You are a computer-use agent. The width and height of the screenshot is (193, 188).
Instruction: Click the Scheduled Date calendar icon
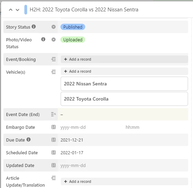click(x=54, y=153)
